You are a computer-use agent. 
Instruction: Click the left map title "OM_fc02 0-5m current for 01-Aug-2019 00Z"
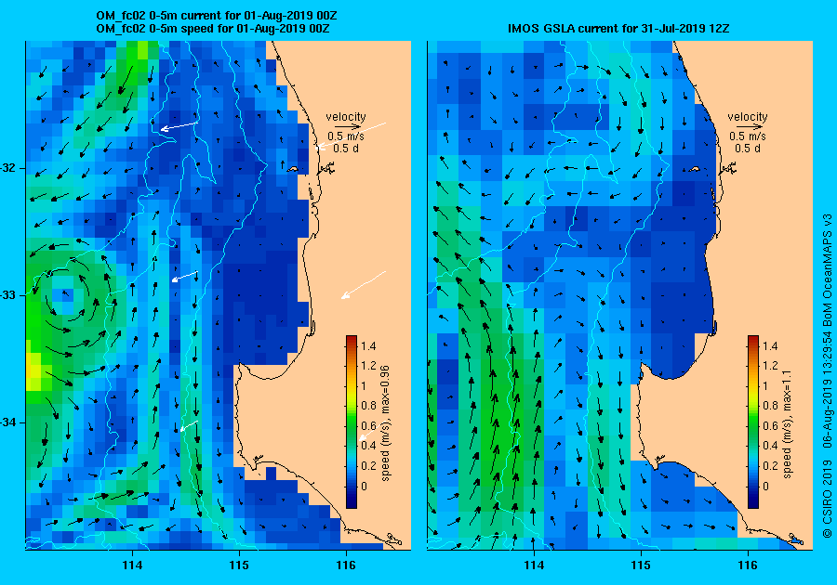pos(216,16)
